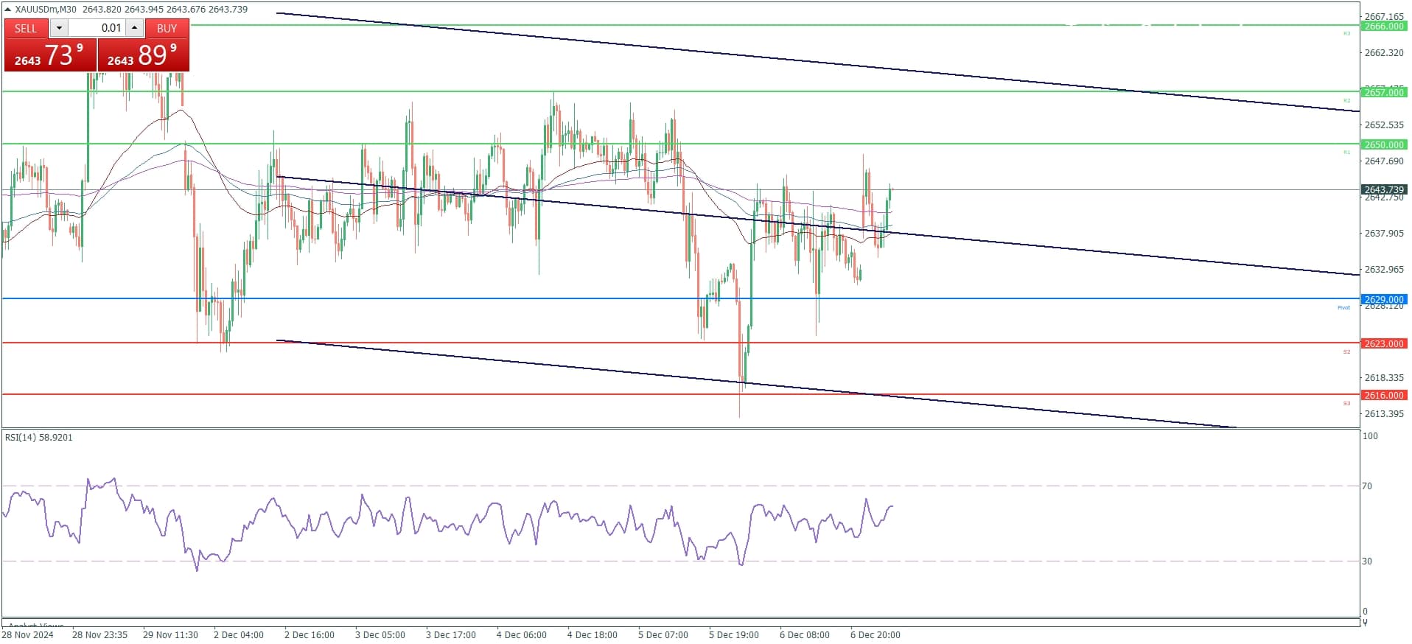Click the small Pivot line label

tap(1344, 307)
